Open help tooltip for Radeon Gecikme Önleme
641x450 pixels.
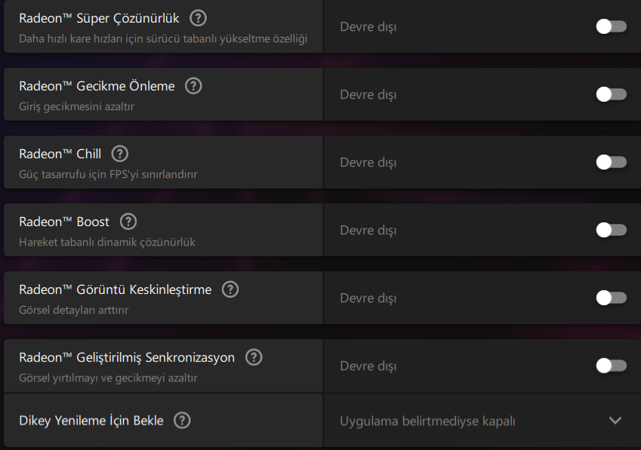coord(193,86)
